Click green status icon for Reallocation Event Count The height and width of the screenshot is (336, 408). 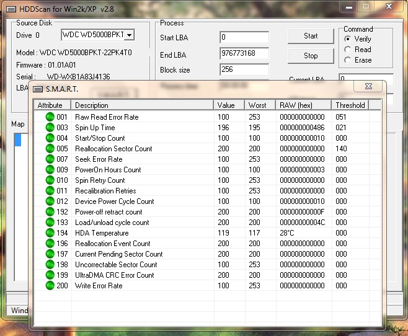50,244
